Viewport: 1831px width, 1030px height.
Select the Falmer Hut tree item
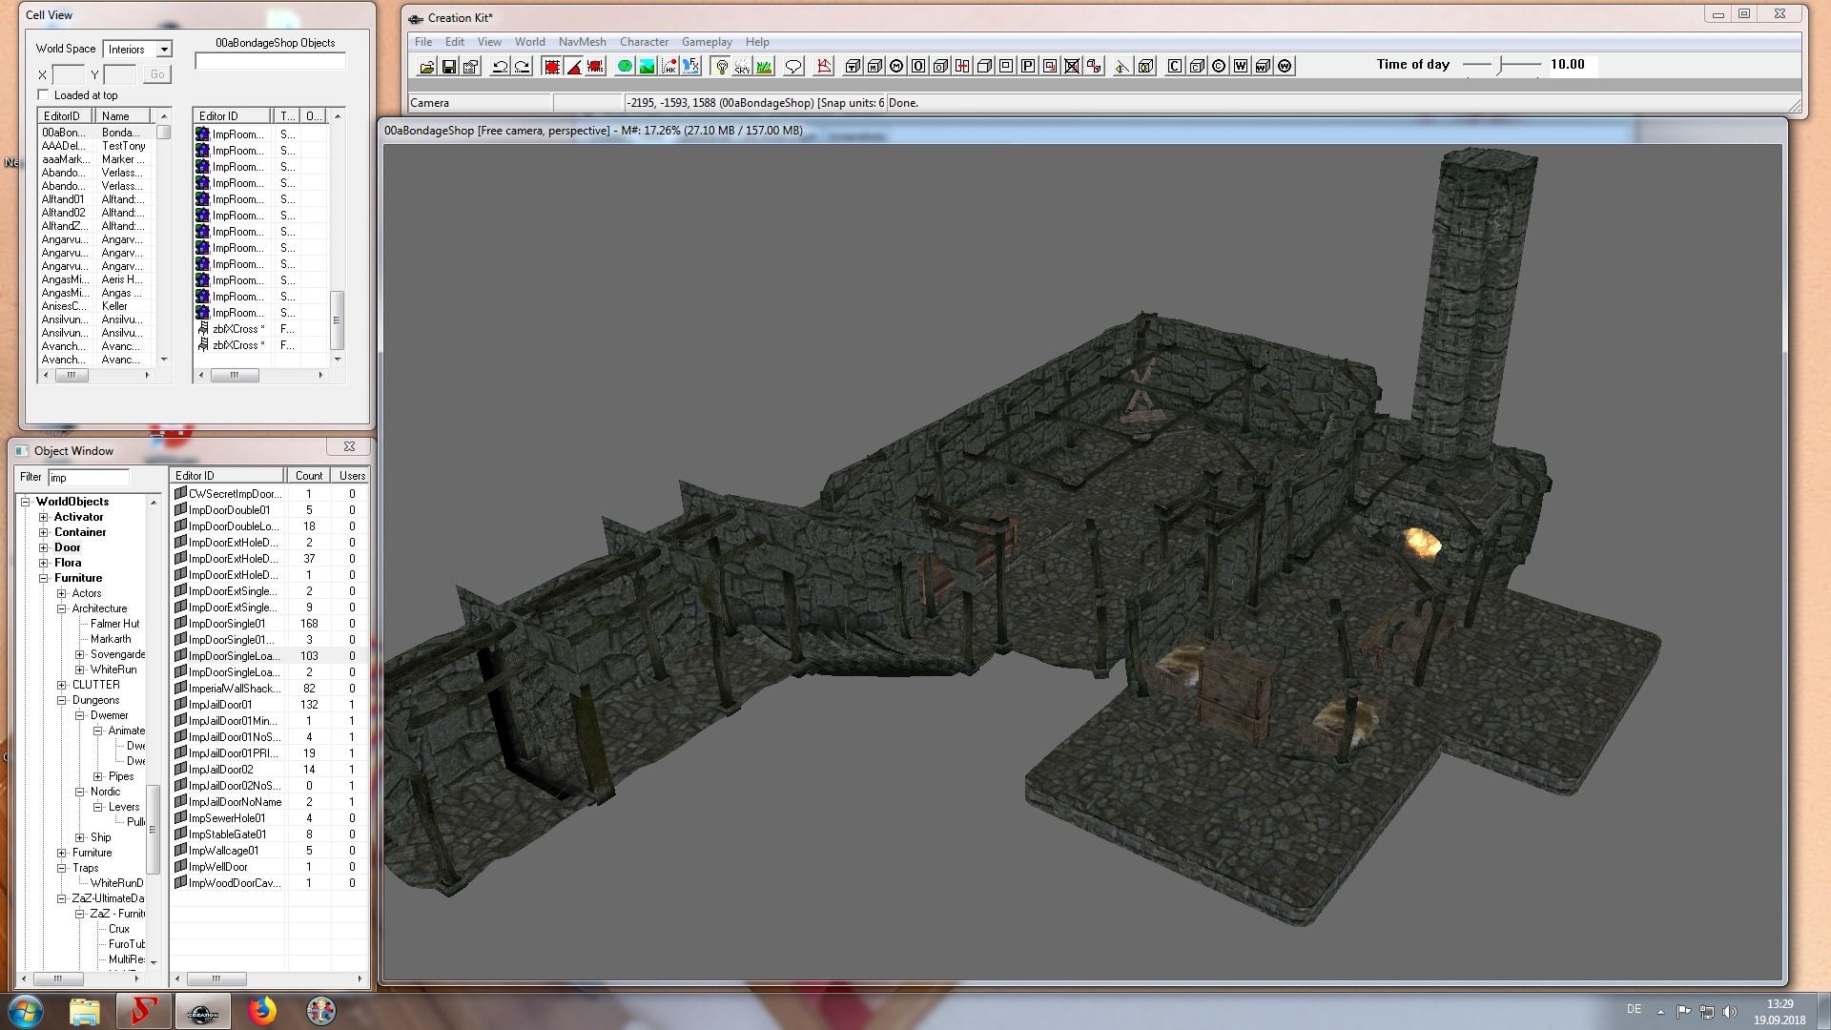click(x=114, y=624)
